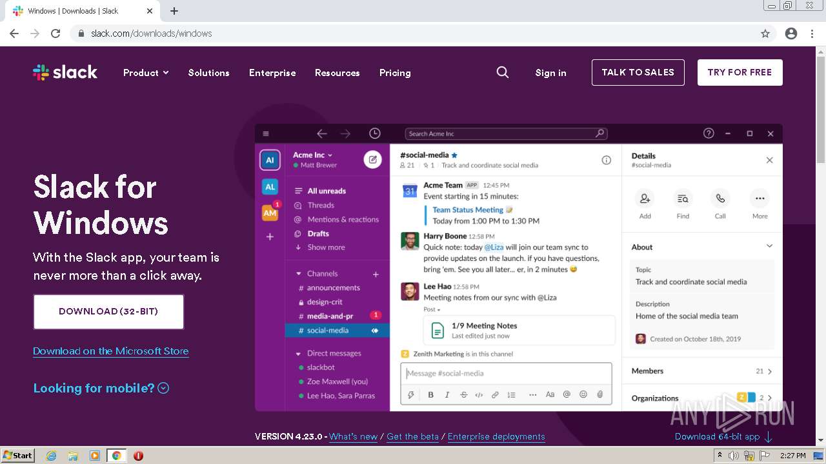Image resolution: width=826 pixels, height=464 pixels.
Task: Click the AM workspace icon with badge
Action: pyautogui.click(x=270, y=213)
